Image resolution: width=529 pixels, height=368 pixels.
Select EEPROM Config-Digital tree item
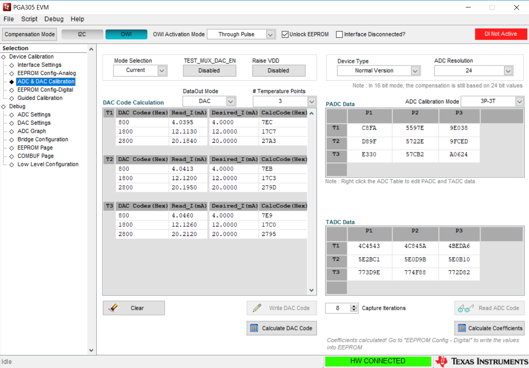click(45, 90)
